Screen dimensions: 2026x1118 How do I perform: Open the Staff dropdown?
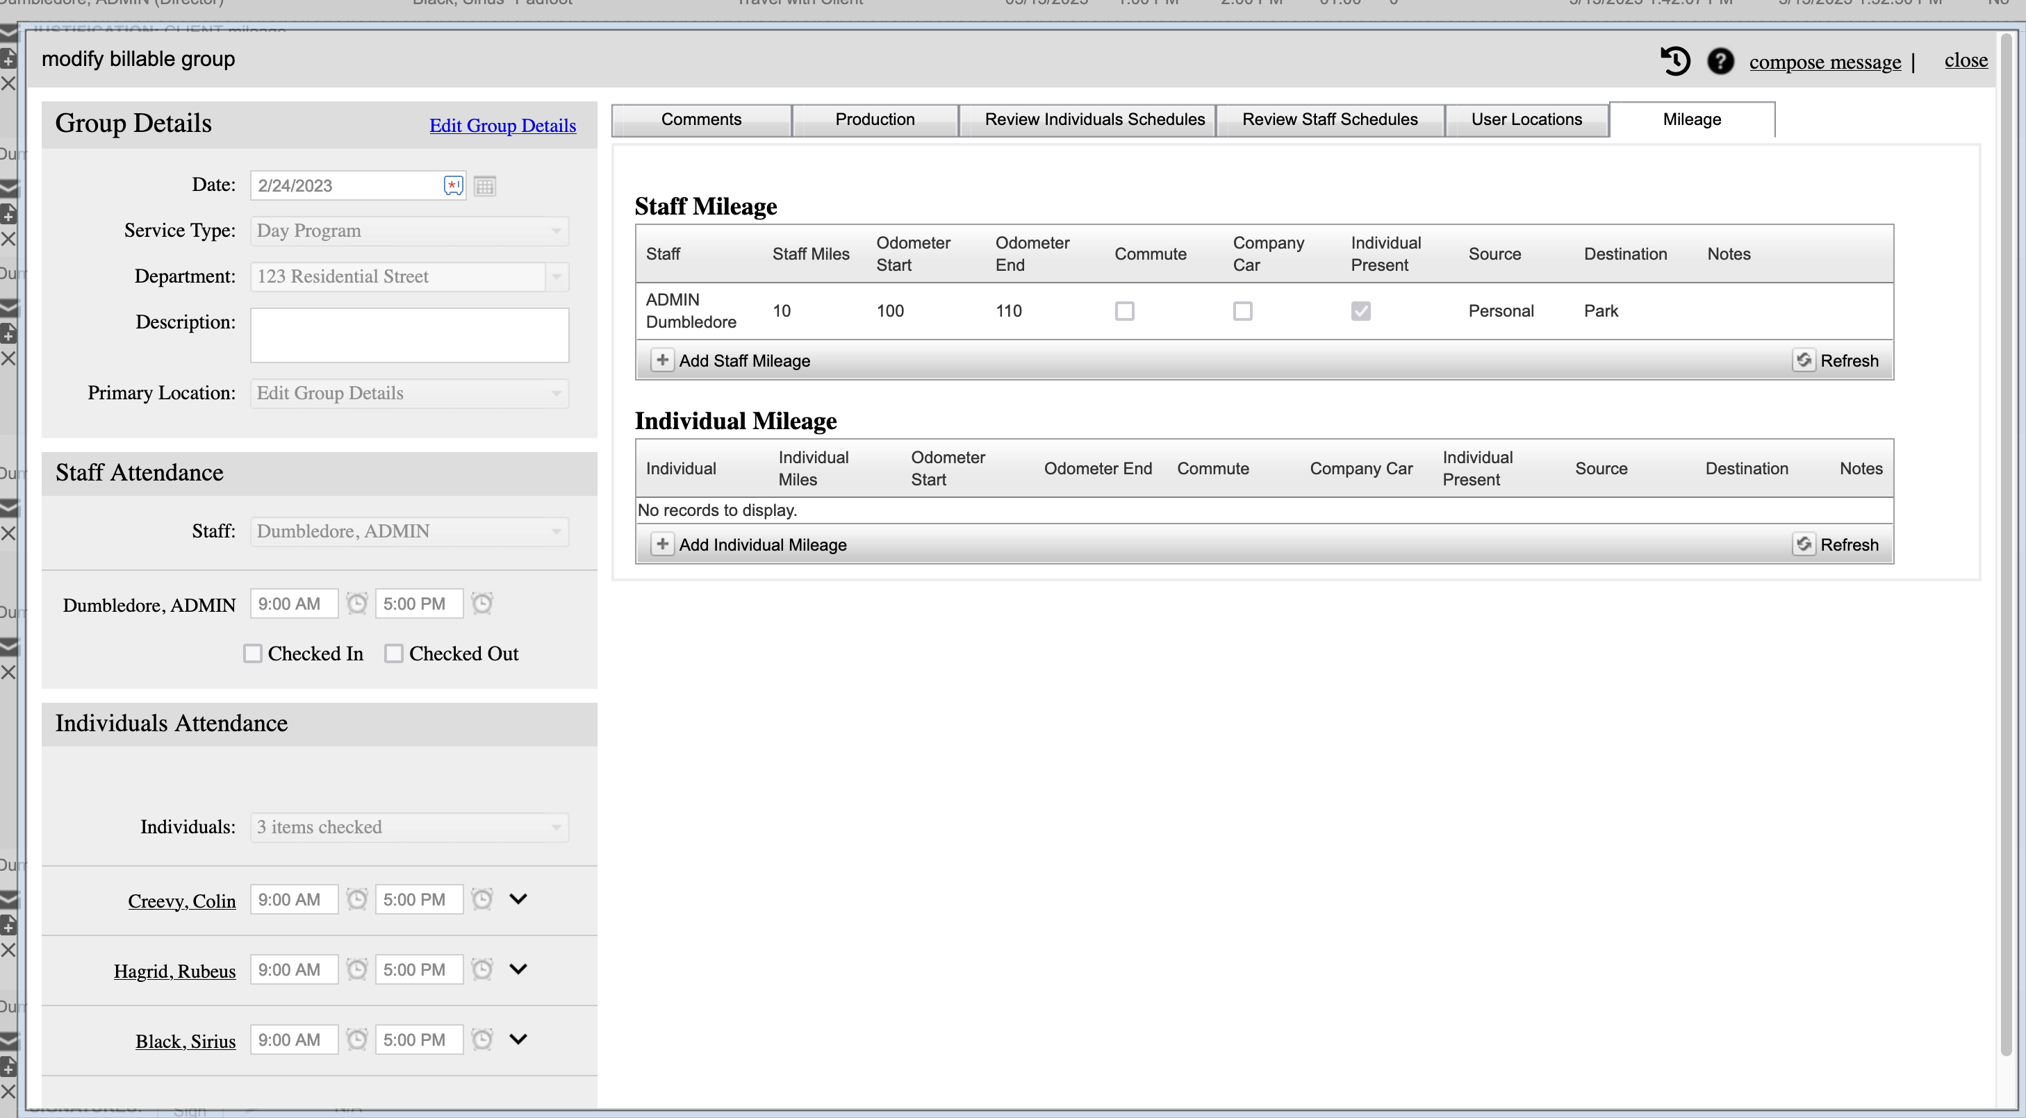click(409, 531)
